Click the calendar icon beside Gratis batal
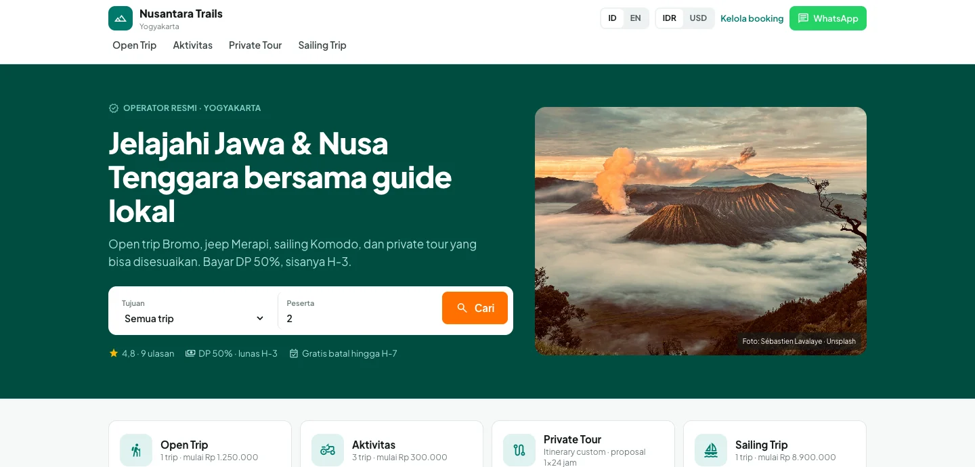This screenshot has height=467, width=975. (294, 353)
